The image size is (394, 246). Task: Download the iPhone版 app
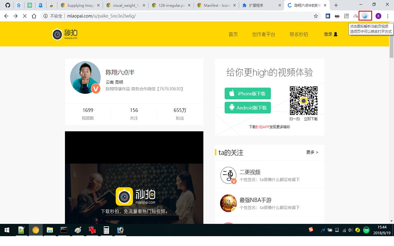(x=248, y=93)
